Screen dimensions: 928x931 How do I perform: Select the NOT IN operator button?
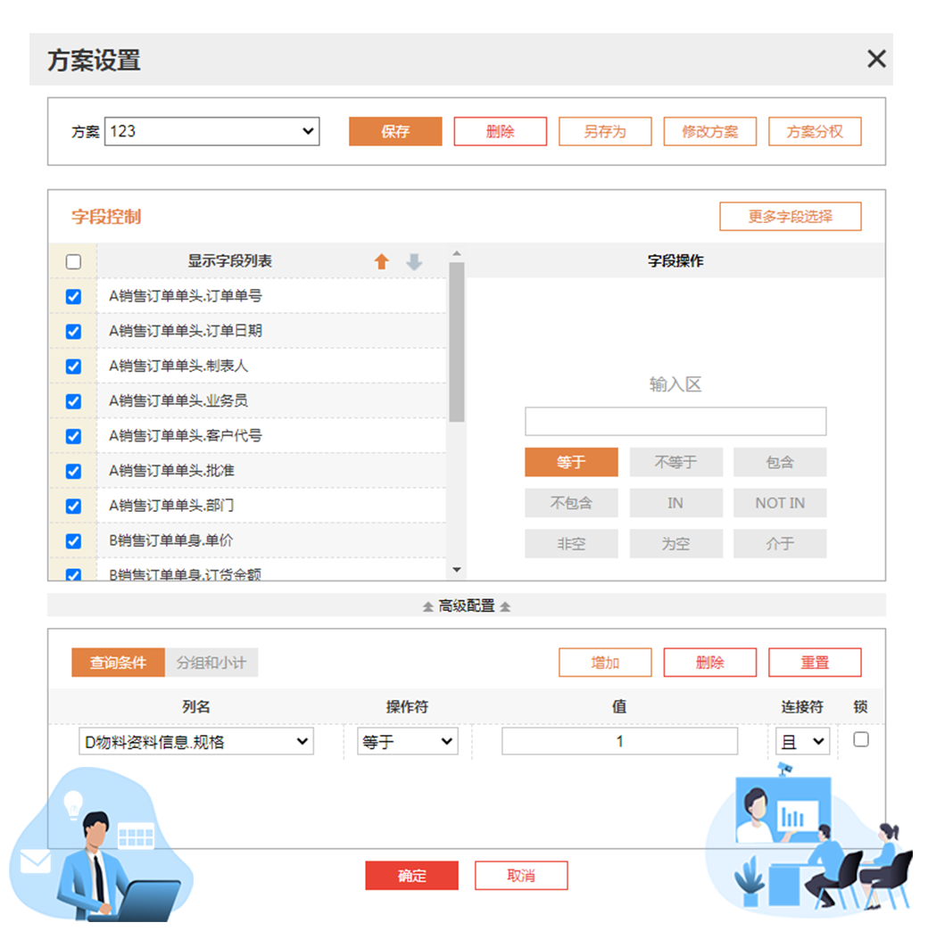point(779,503)
